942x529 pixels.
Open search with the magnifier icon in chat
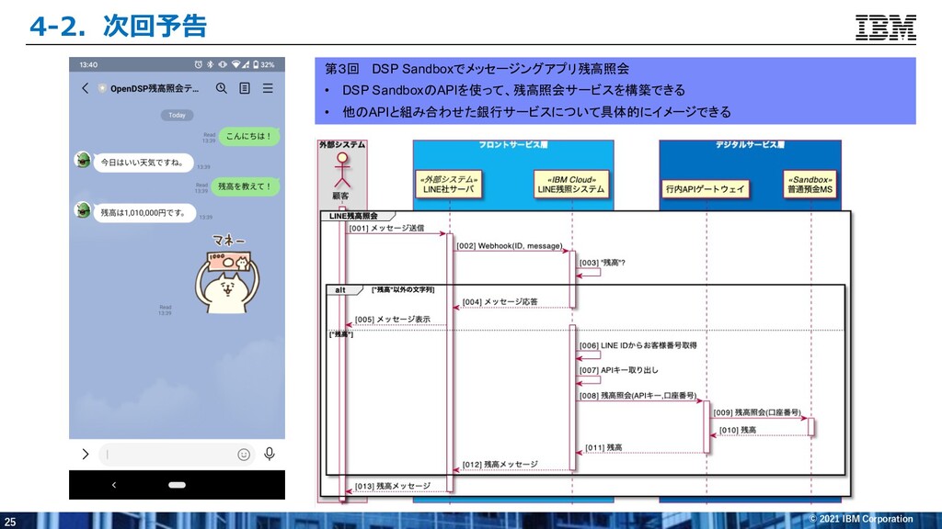pos(222,88)
